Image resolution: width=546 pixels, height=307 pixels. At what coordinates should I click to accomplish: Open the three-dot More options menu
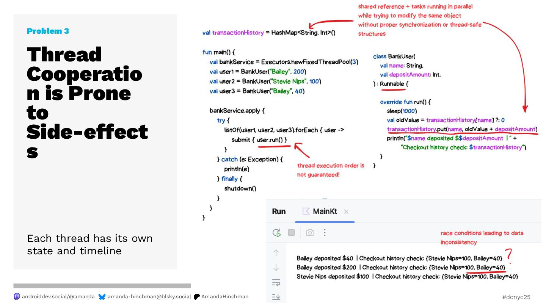coord(325,233)
